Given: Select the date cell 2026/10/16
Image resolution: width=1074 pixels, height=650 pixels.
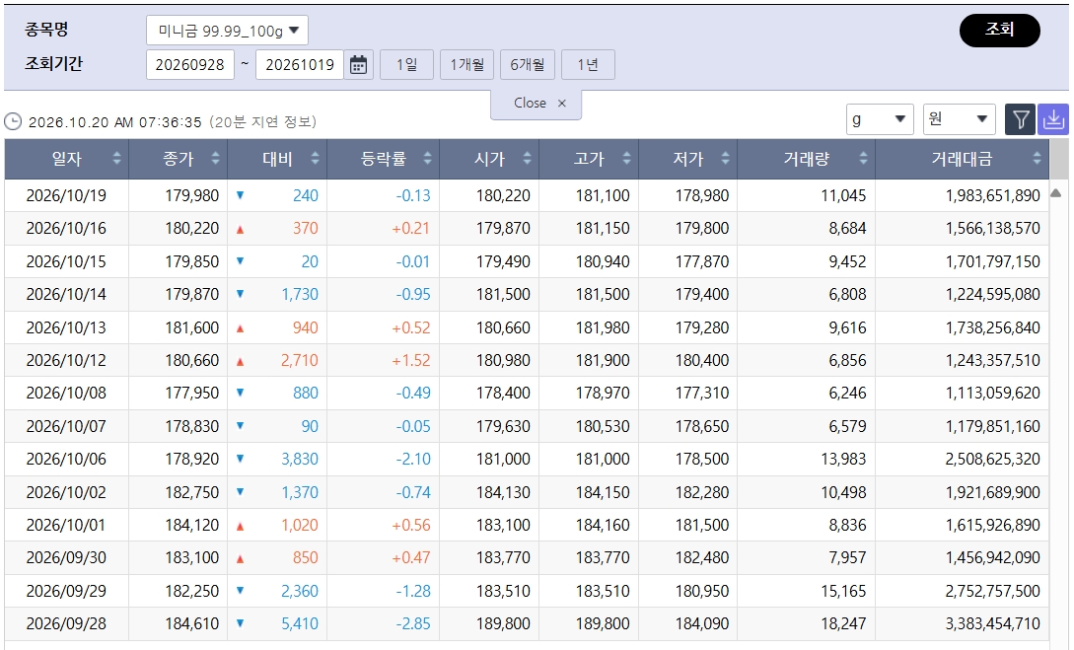Looking at the screenshot, I should pyautogui.click(x=66, y=229).
